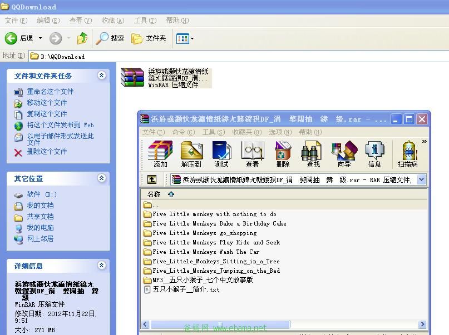Viewport: 449px width, 335px height.
Task: Show more WinRAR toolbar buttons via chevron
Action: 424,141
